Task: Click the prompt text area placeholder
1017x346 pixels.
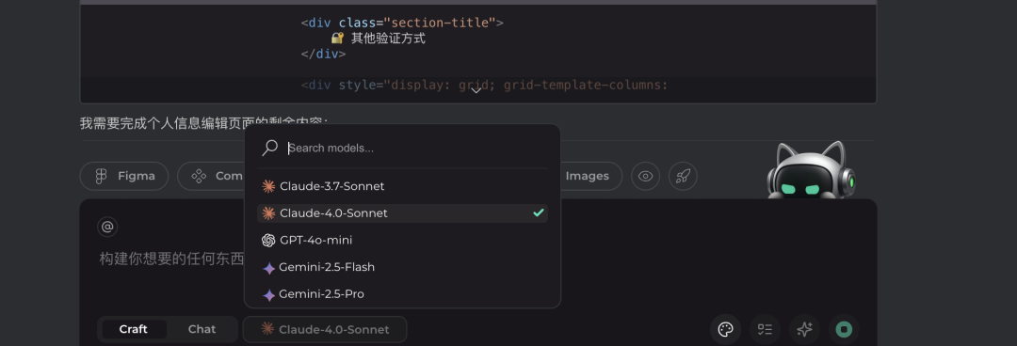Action: pyautogui.click(x=172, y=259)
